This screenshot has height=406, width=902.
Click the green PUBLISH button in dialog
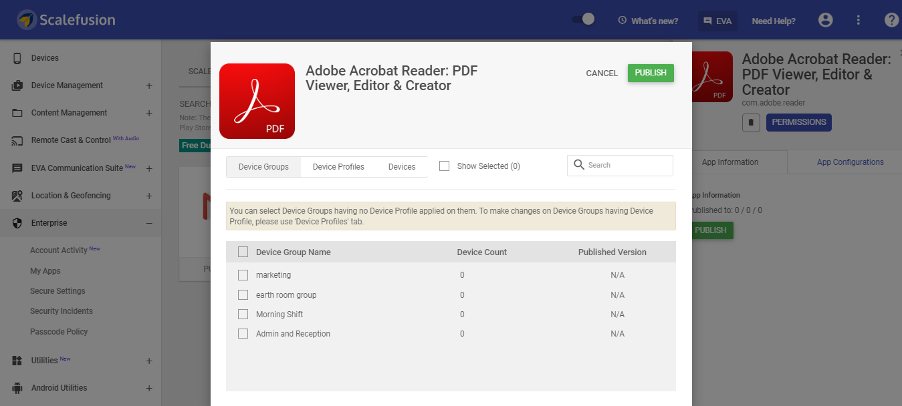tap(651, 73)
